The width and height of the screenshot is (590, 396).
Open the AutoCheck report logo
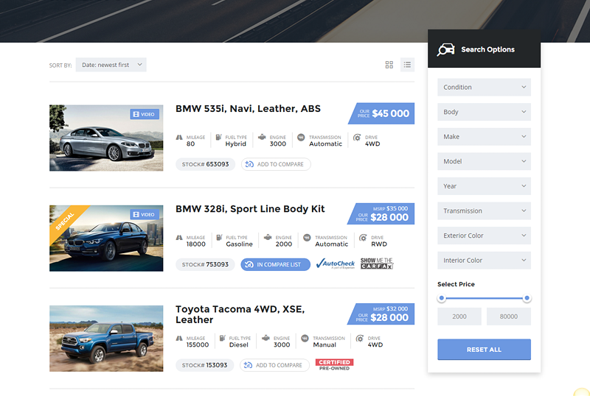click(336, 264)
